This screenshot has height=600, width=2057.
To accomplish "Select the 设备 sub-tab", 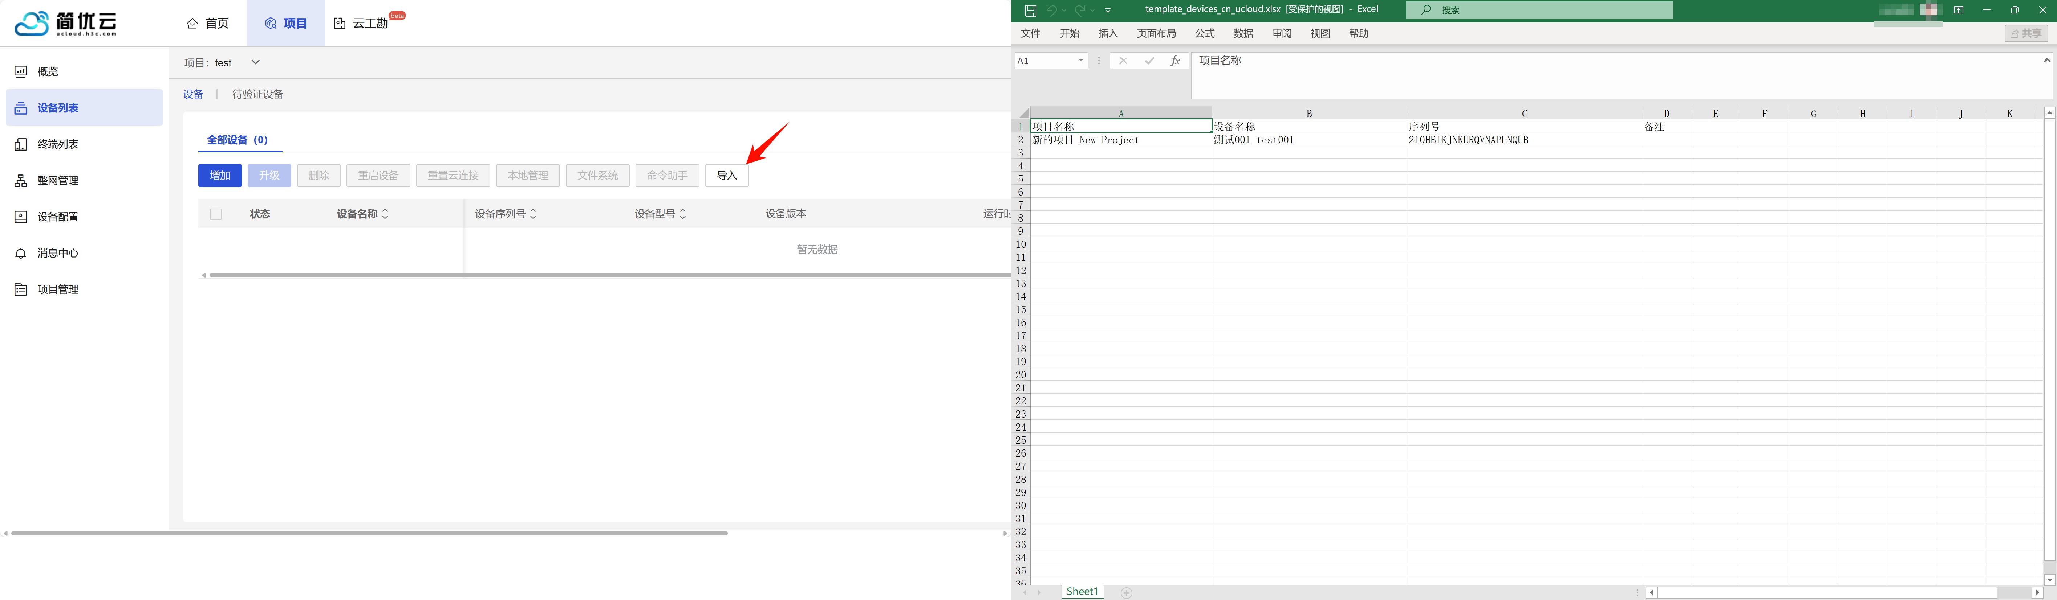I will click(193, 94).
